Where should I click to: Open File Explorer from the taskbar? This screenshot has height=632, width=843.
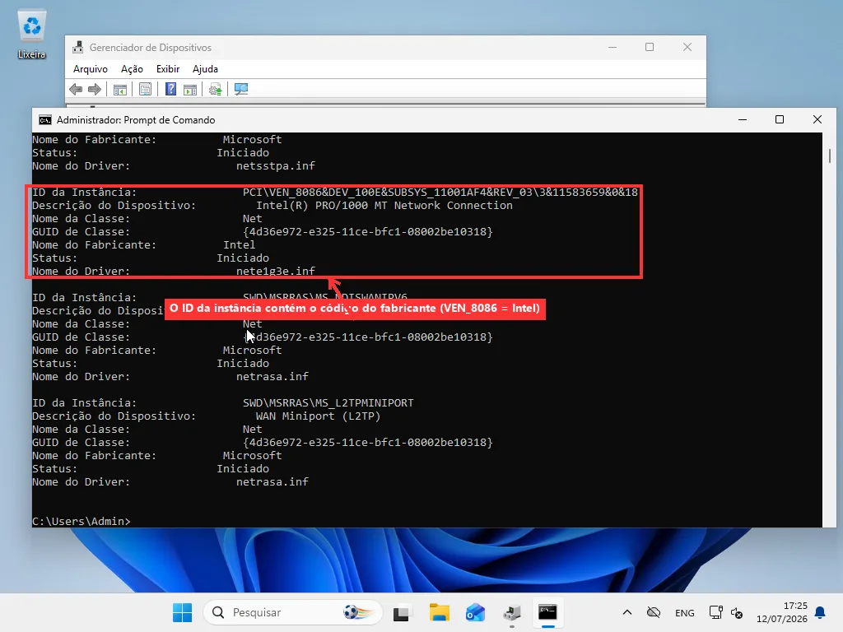[x=439, y=612]
